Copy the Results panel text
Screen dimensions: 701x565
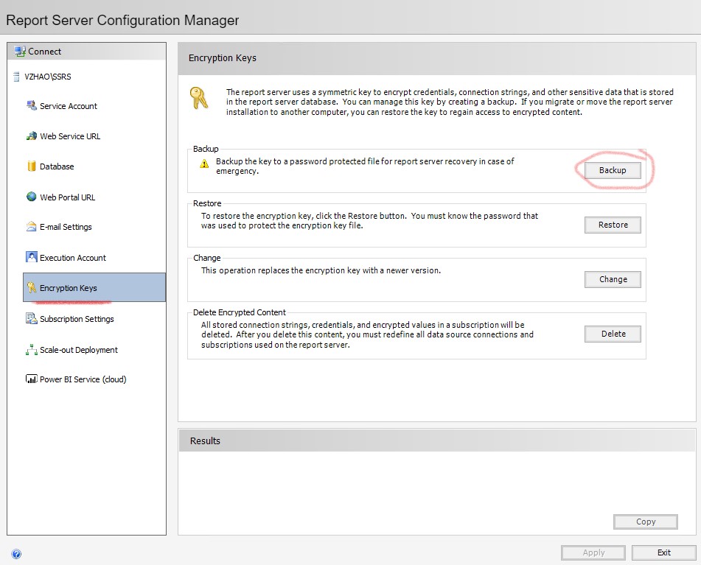click(x=645, y=522)
